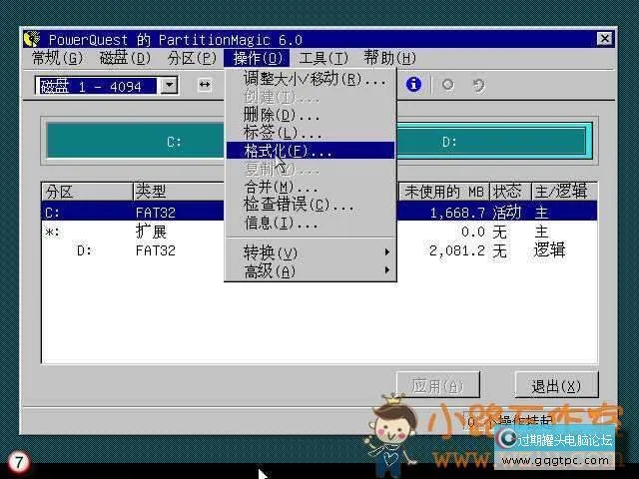The width and height of the screenshot is (639, 479).
Task: Select disk 1 - 4094 combo box
Action: click(107, 86)
